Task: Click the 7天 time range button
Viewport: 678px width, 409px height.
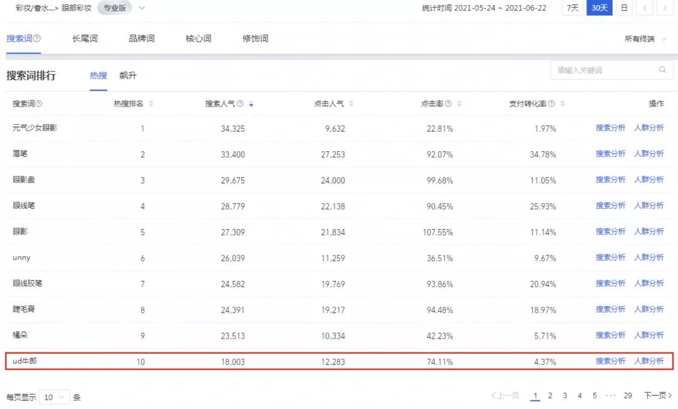Action: 572,9
